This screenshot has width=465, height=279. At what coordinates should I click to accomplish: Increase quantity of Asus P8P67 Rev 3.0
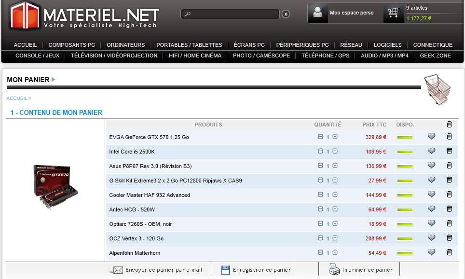335,166
